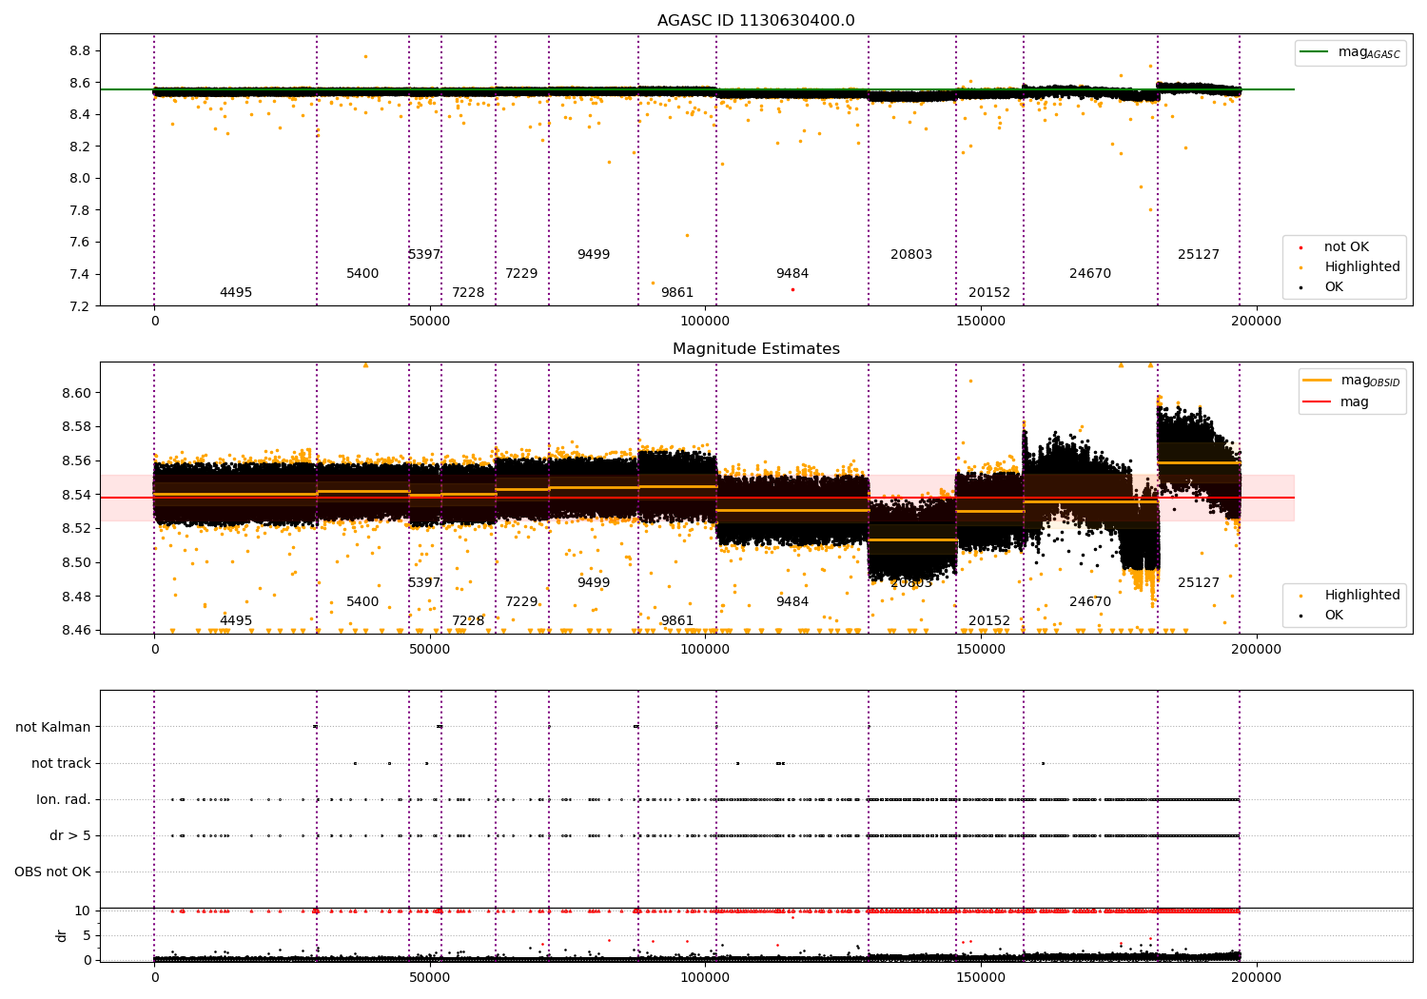Click obsid label 9484 in the top plot

pyautogui.click(x=792, y=274)
